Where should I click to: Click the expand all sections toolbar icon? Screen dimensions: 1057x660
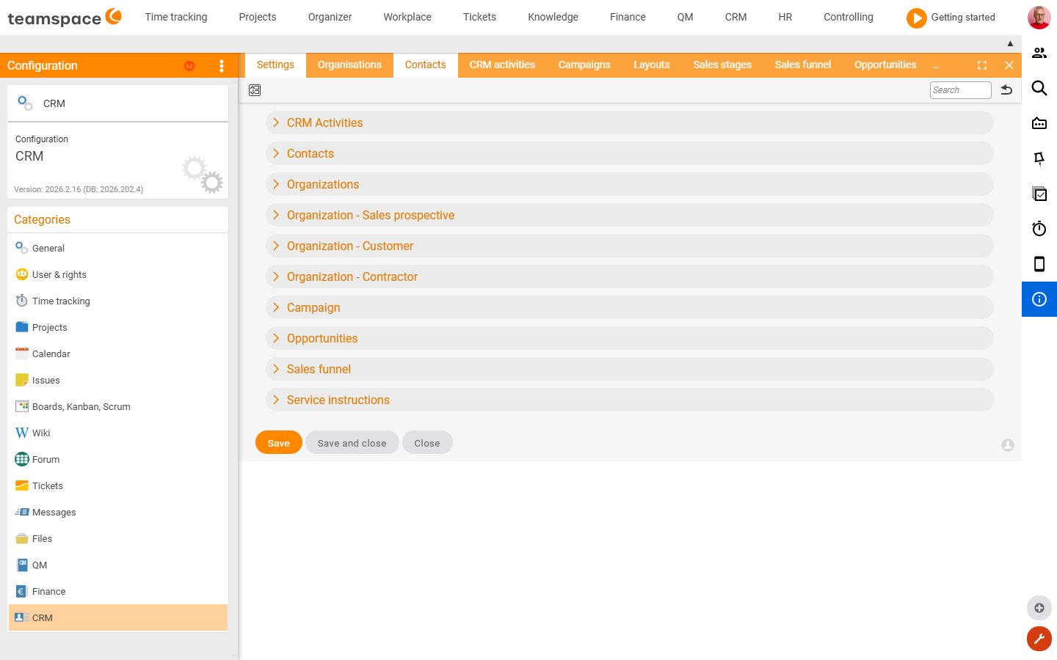point(255,90)
